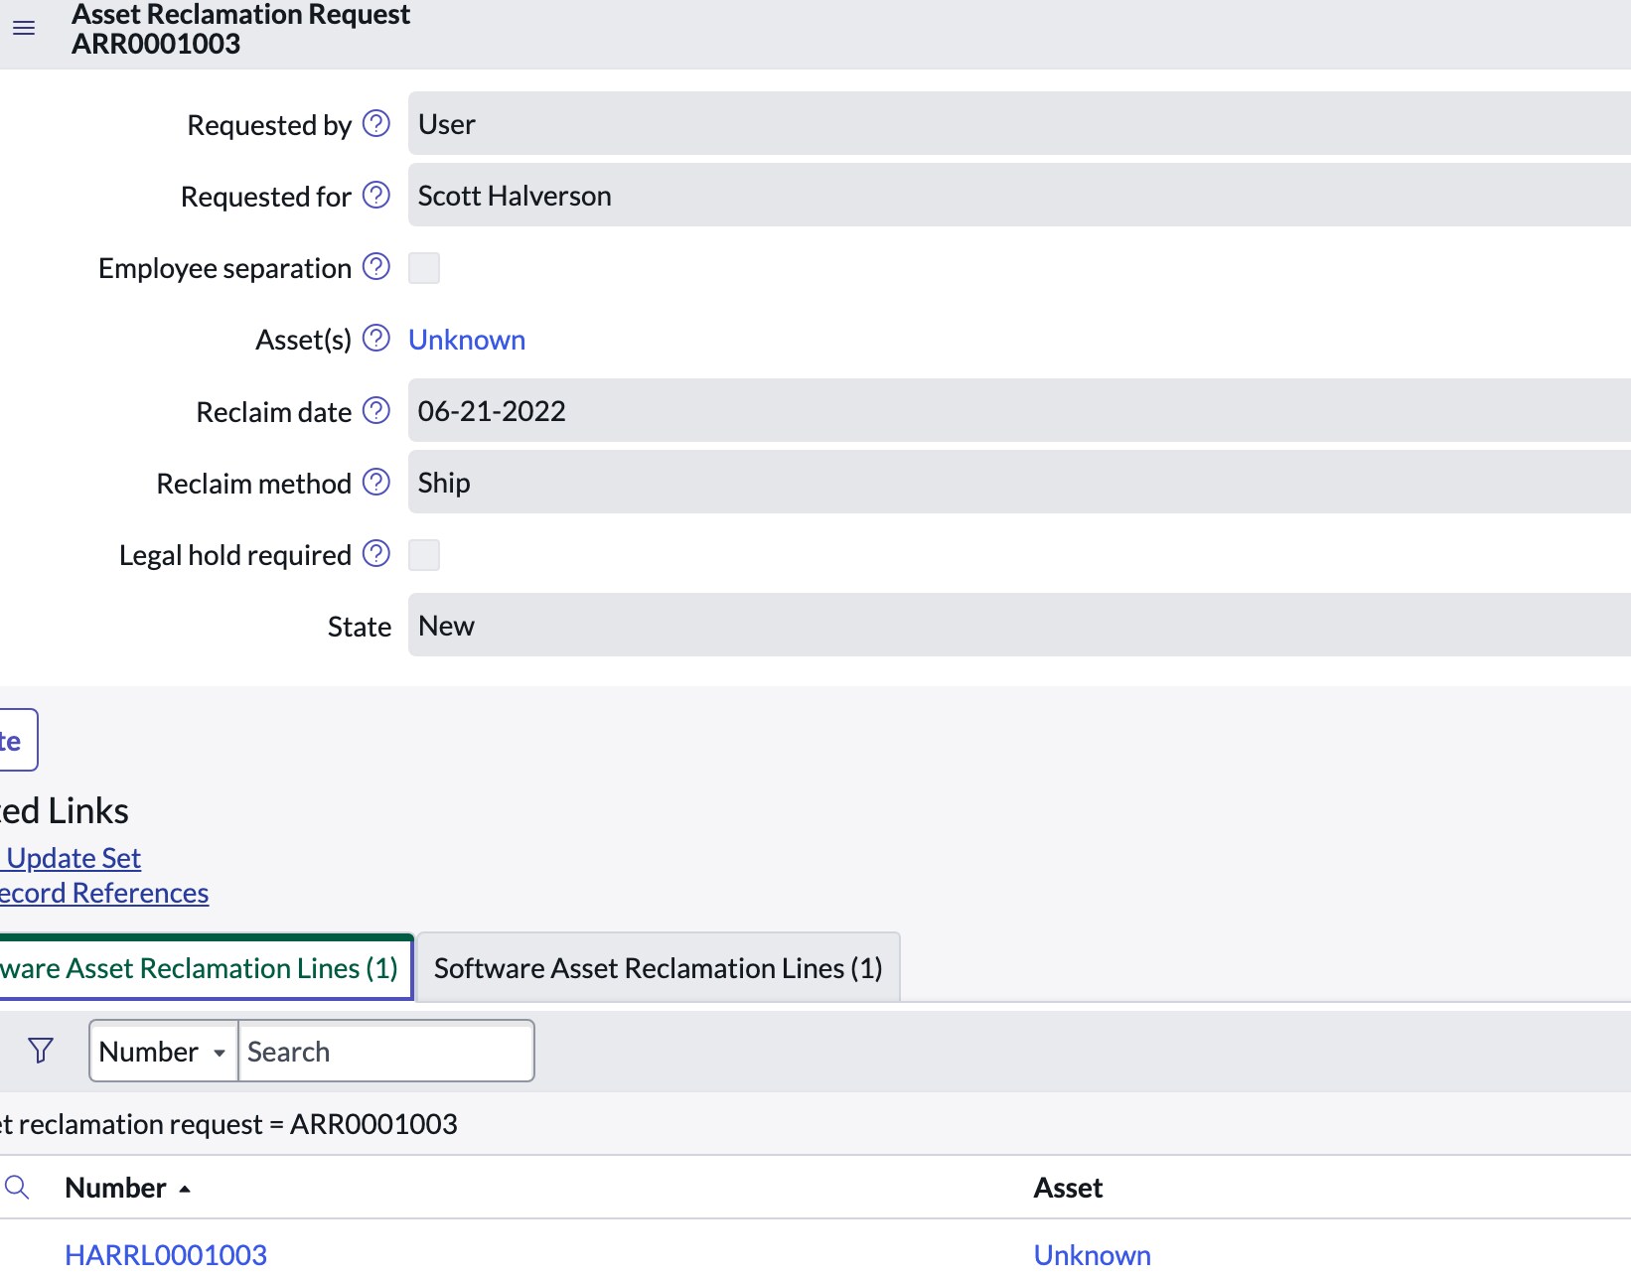Toggle the Employee separation checkbox
Screen dimensions: 1631x1279
[x=424, y=268]
